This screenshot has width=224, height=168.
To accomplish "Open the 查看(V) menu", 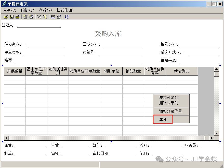I will pyautogui.click(x=45, y=10).
